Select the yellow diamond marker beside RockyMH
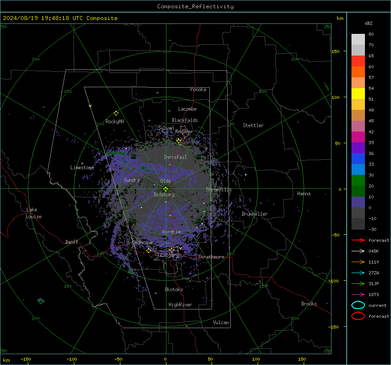391x365 pixels. (116, 113)
